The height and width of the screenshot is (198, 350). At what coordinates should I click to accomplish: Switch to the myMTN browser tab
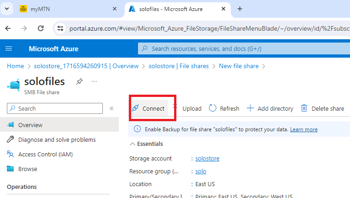[64, 9]
